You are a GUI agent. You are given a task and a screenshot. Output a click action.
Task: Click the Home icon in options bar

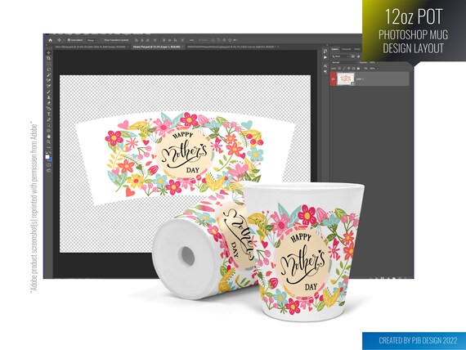[x=50, y=40]
